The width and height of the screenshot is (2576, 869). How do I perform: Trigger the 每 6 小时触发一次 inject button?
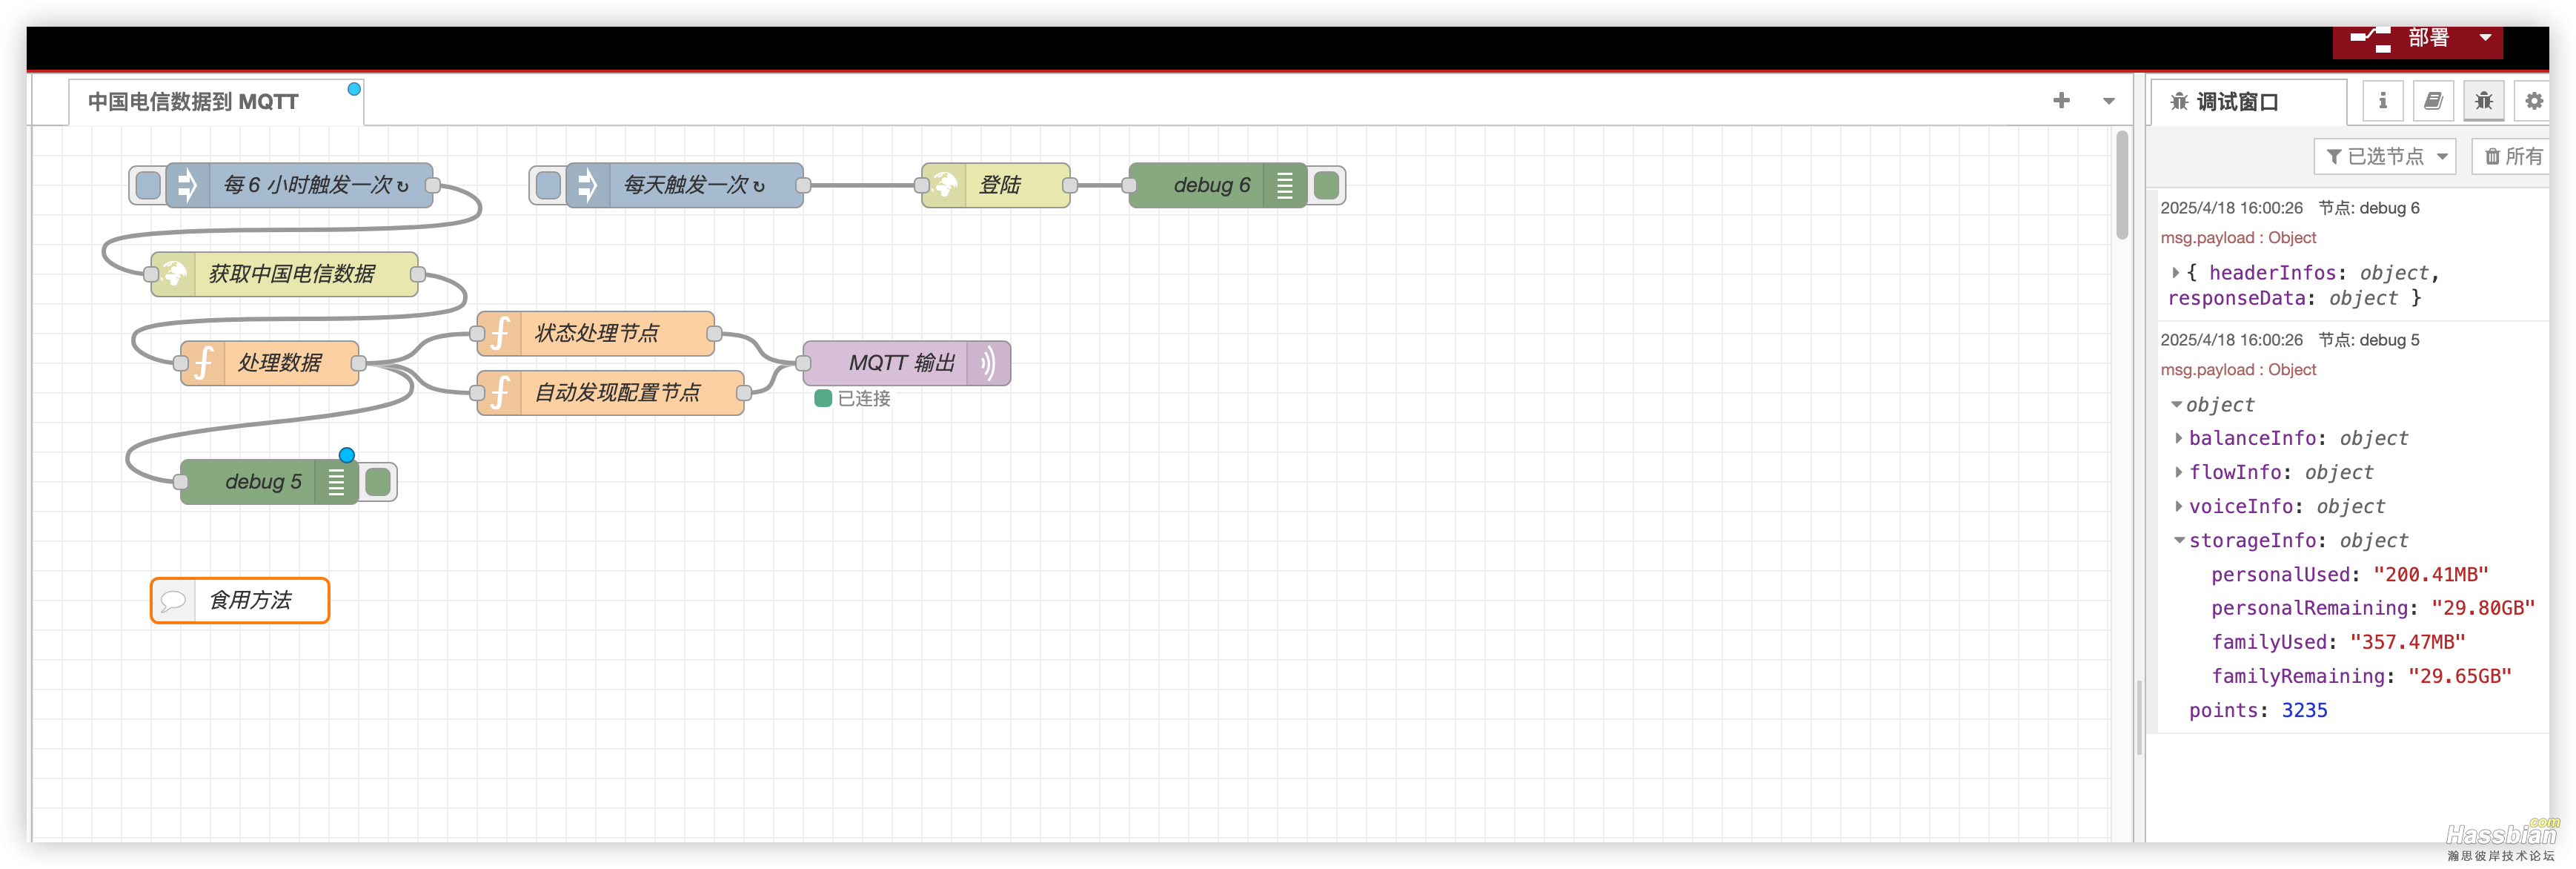[x=148, y=185]
